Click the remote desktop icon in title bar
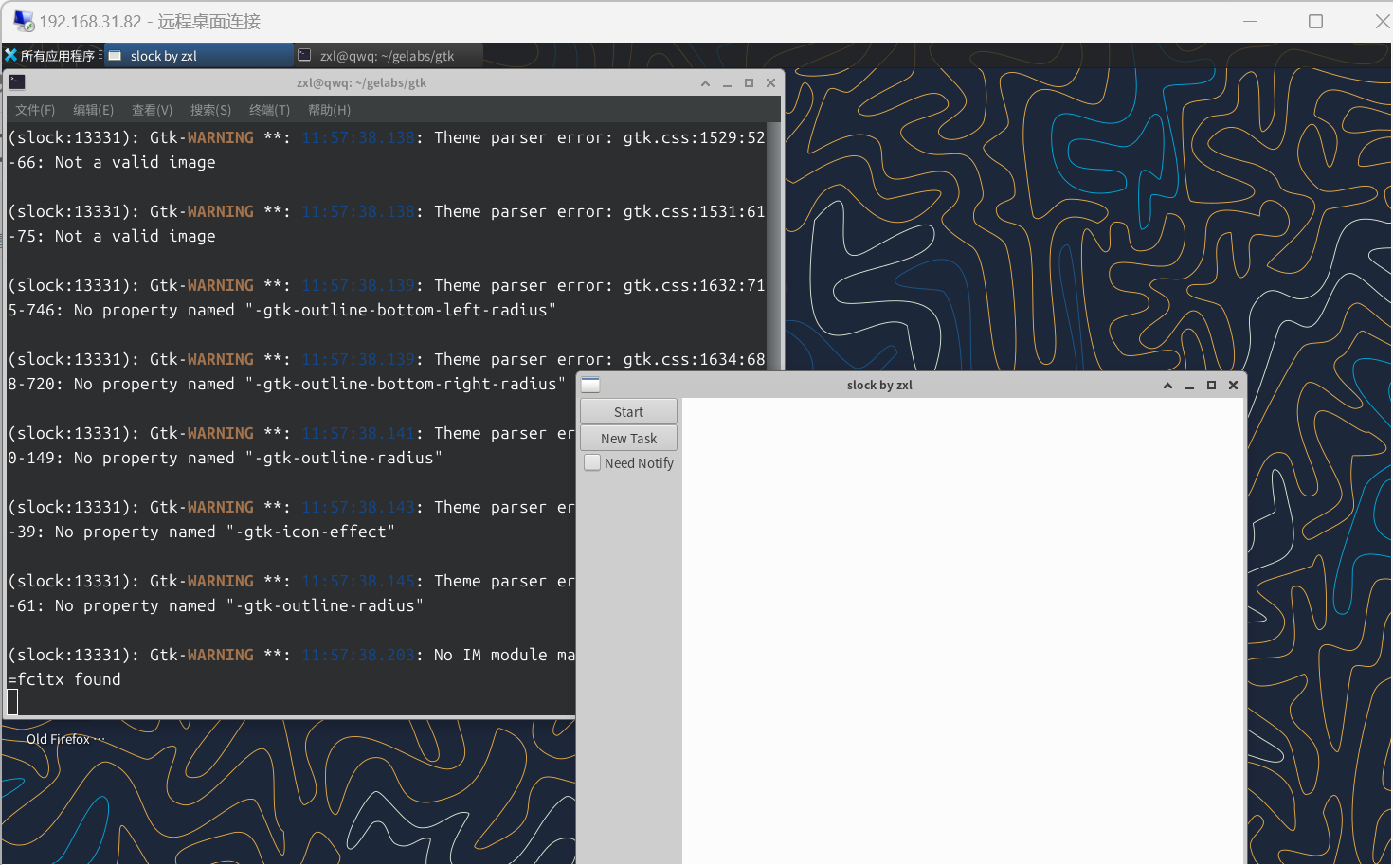1393x865 pixels. [23, 21]
